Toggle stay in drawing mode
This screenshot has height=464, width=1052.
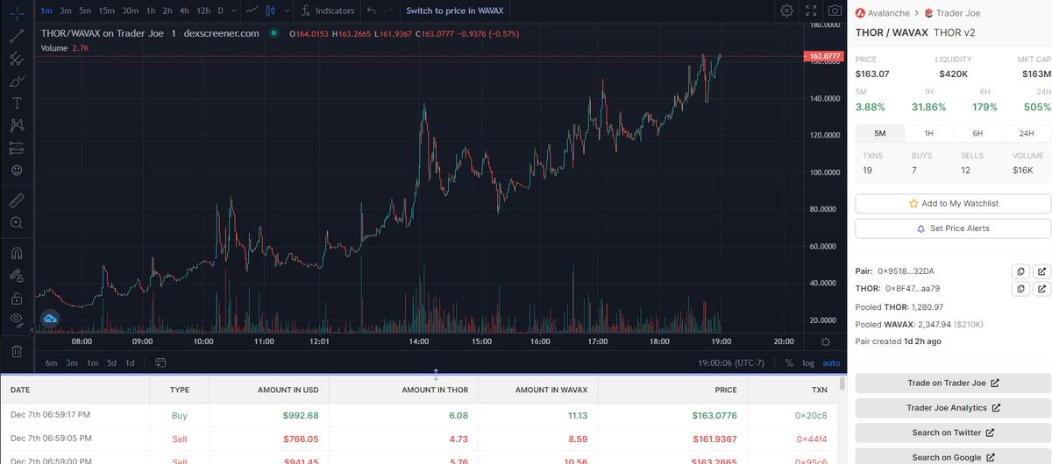(x=17, y=276)
